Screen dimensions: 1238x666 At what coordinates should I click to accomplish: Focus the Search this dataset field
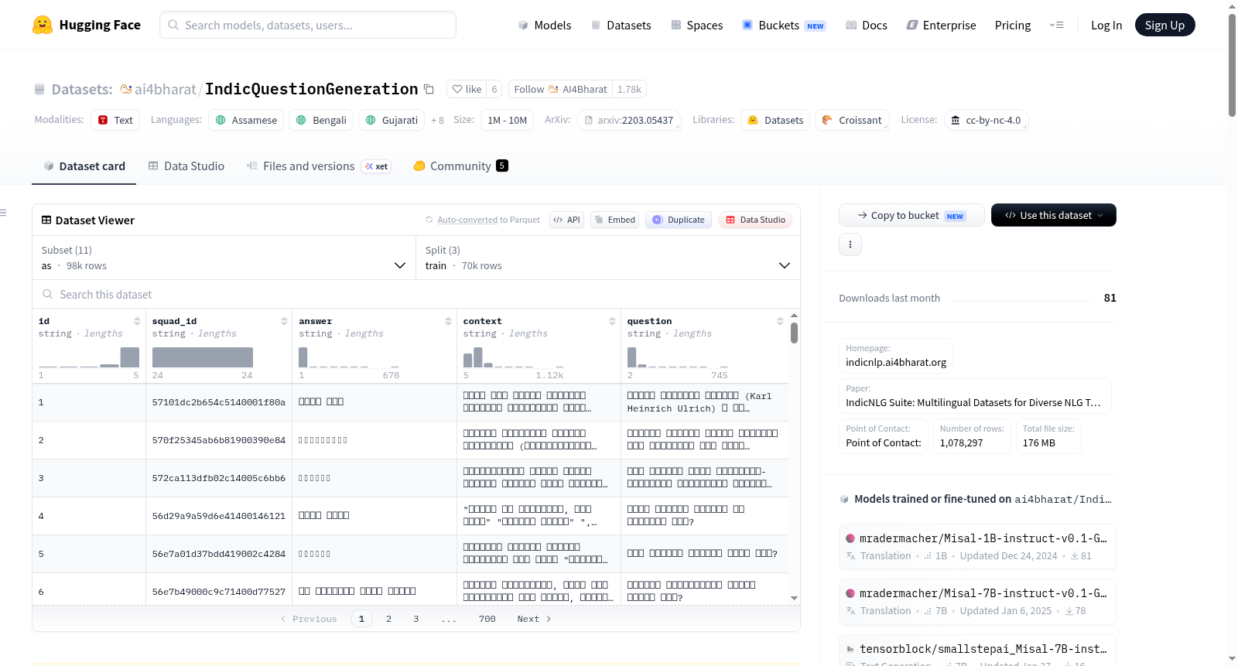pos(416,294)
